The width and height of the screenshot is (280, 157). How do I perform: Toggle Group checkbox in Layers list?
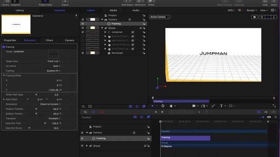point(83,28)
